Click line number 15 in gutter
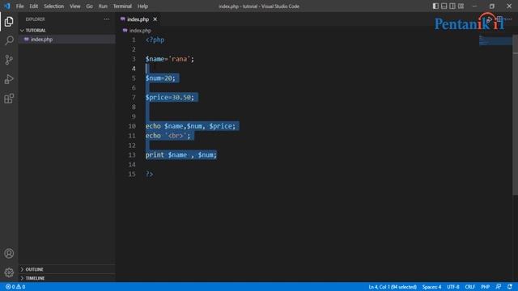518x291 pixels. click(x=132, y=174)
